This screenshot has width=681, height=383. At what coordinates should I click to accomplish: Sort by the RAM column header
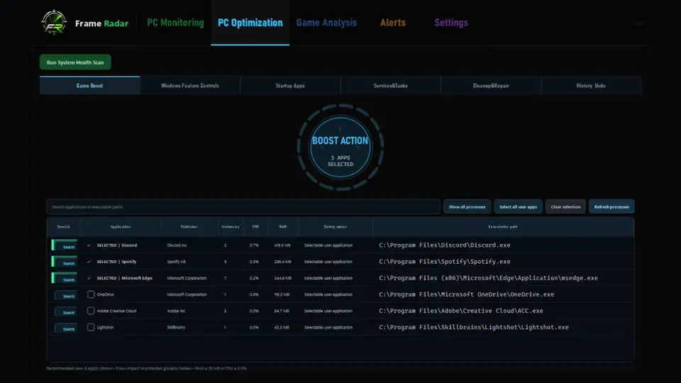pyautogui.click(x=283, y=227)
